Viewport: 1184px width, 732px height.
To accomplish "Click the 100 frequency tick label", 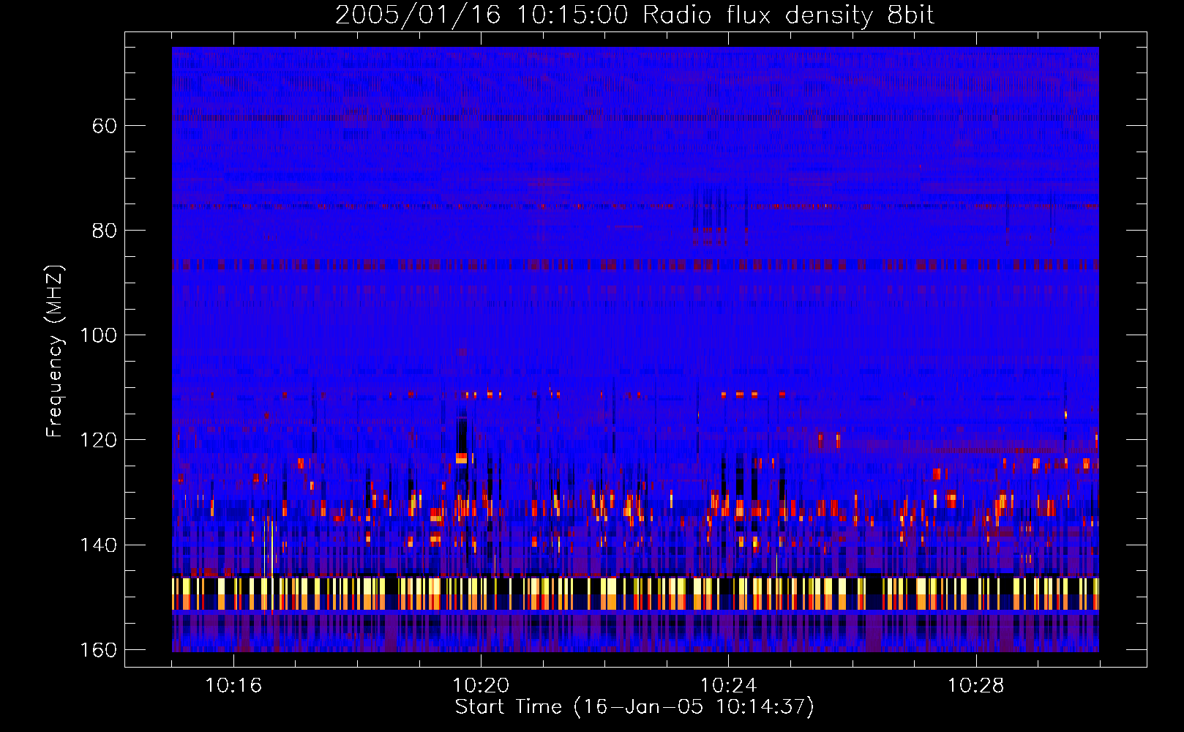I will pos(98,335).
